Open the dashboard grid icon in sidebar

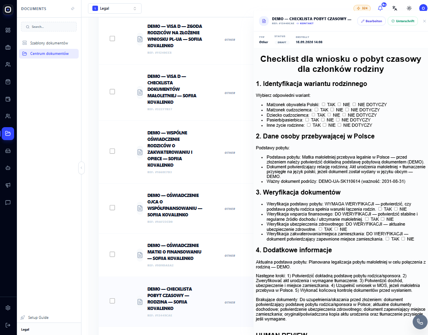[8, 30]
